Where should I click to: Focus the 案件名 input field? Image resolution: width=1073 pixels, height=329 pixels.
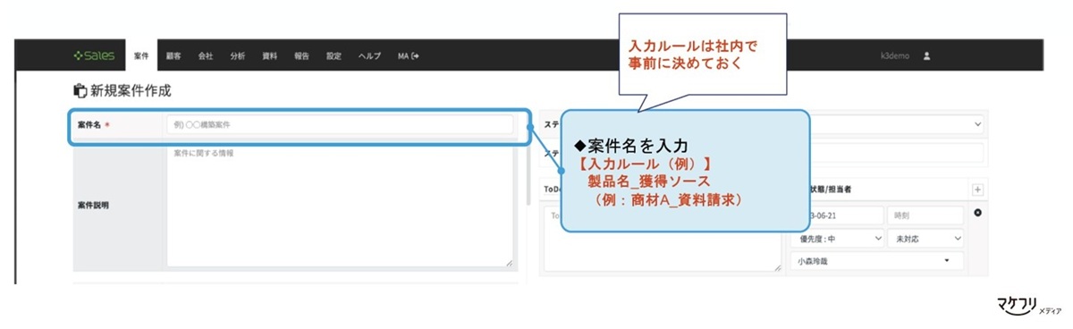pos(340,124)
